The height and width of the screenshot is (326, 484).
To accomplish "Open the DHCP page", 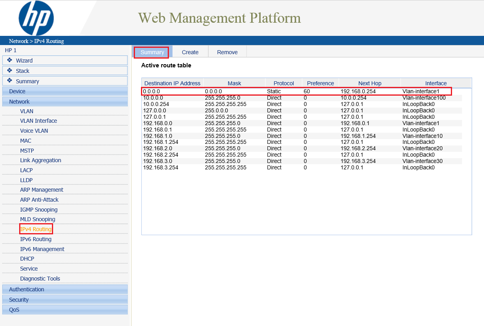I will [27, 259].
